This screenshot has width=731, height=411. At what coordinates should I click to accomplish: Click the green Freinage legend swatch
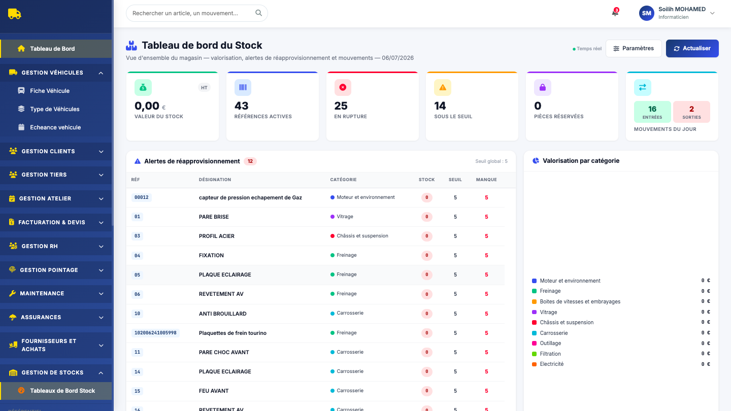coord(534,291)
